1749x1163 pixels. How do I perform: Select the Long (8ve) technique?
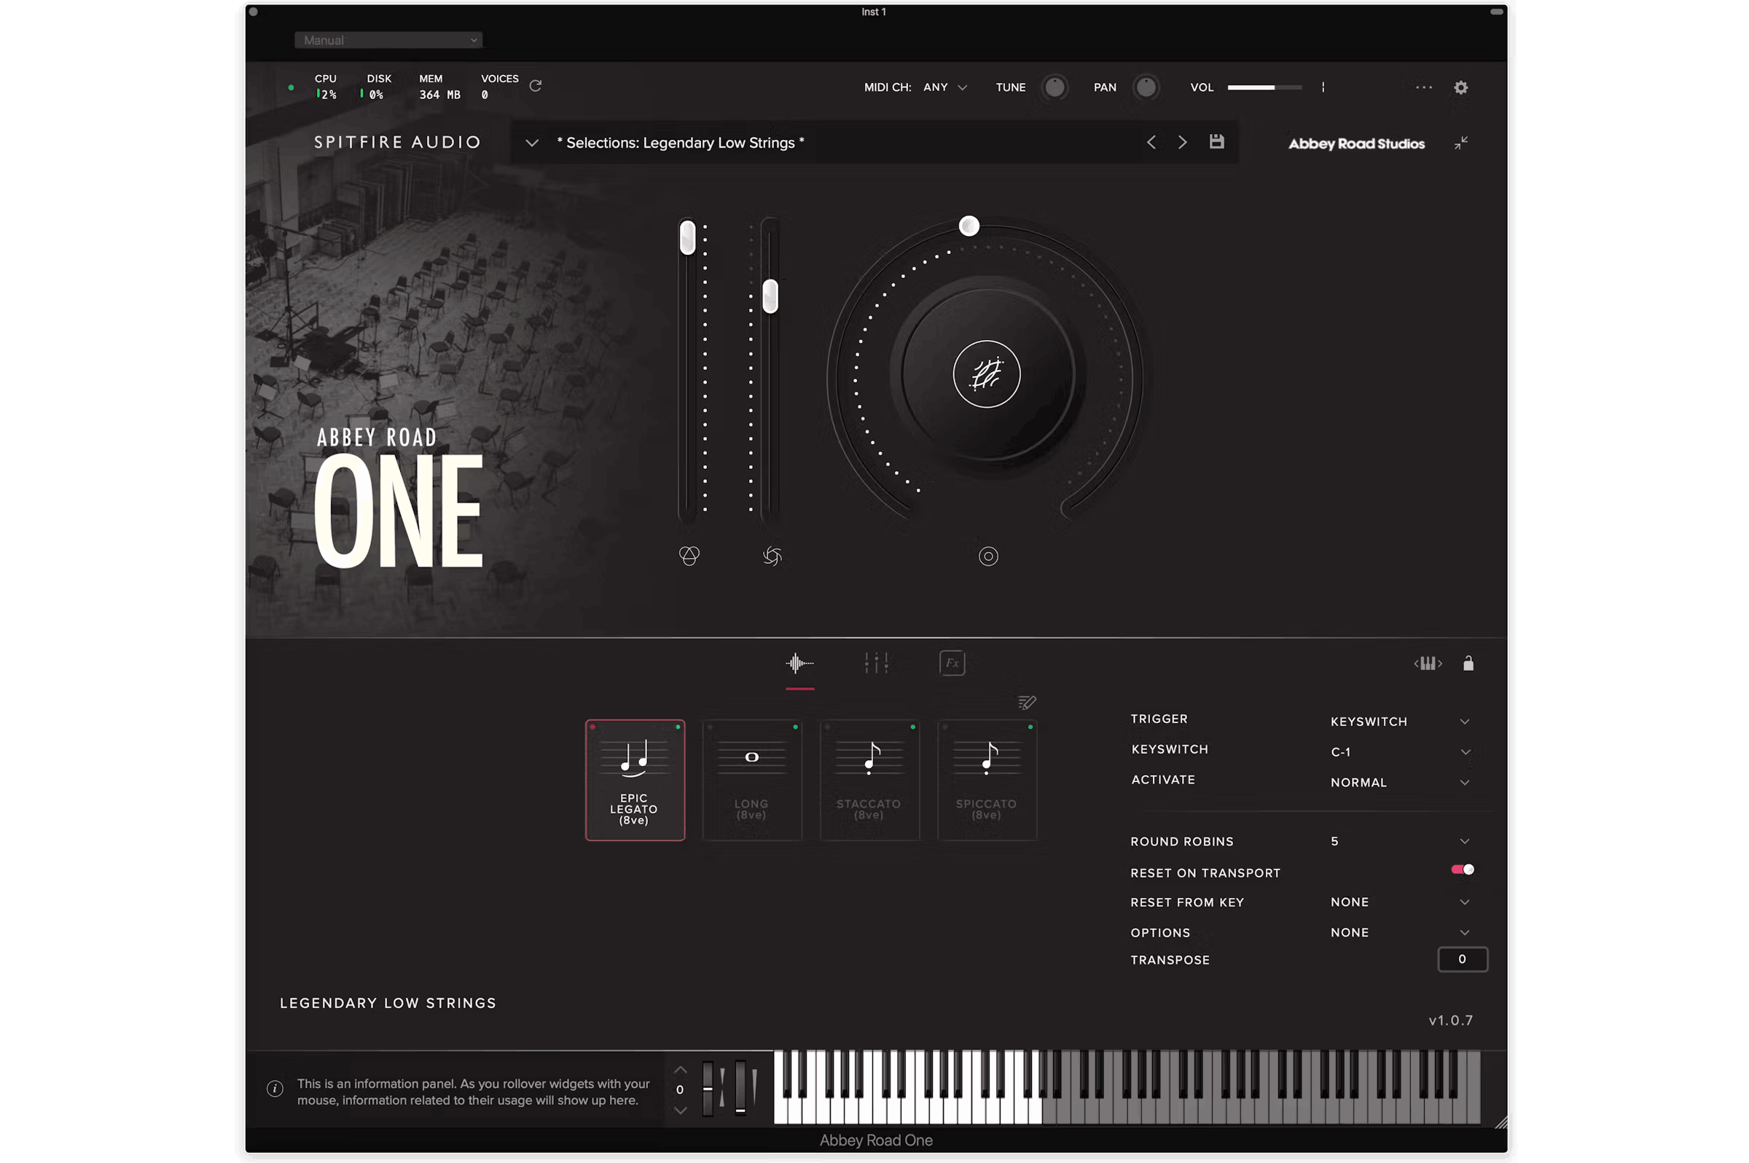coord(751,779)
